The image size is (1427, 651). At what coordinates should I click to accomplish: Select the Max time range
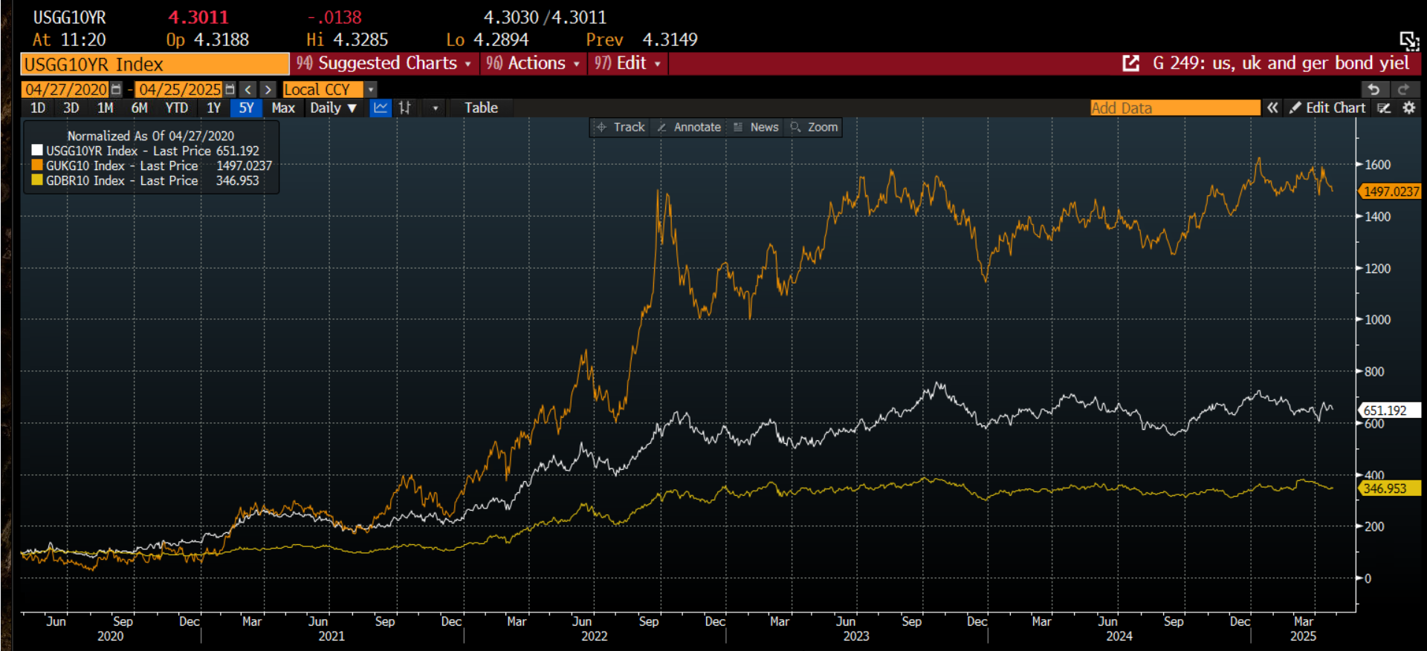[283, 108]
